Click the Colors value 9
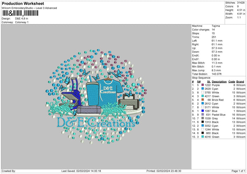The image size is (247, 174). (238, 7)
